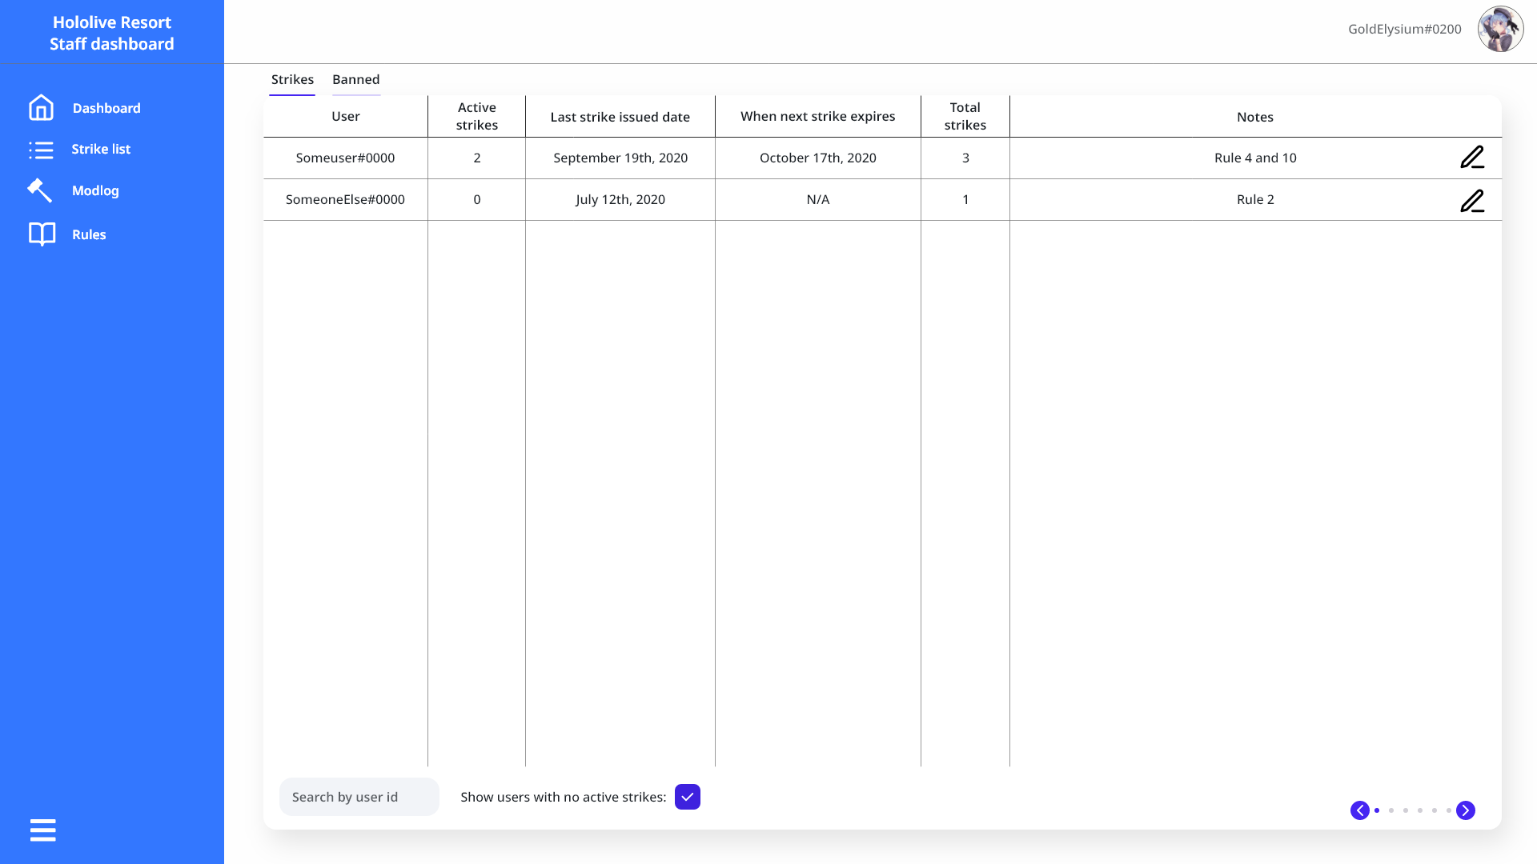Open the Rules sidebar link
The width and height of the screenshot is (1537, 864).
(x=89, y=234)
